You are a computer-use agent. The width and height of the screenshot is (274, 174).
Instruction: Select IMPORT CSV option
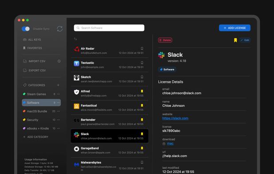pos(34,61)
